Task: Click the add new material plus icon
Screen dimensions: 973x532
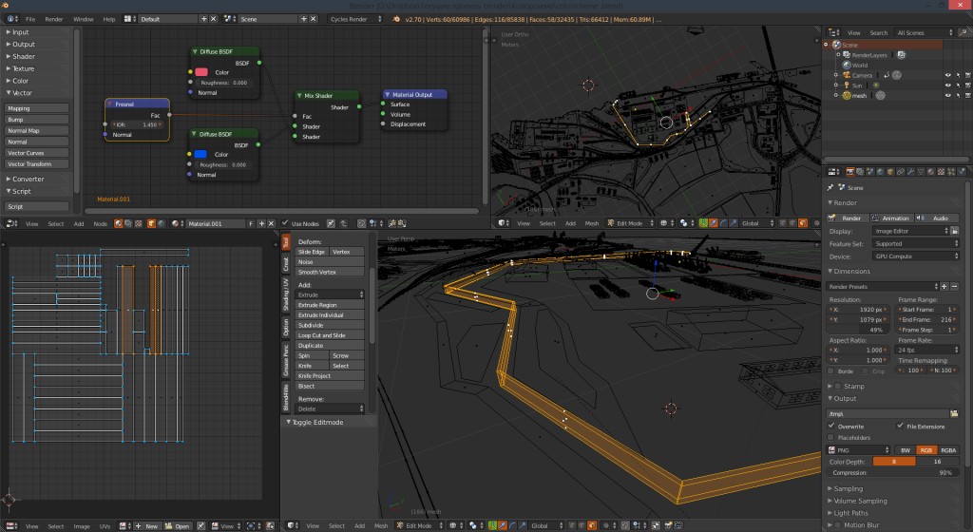Action: pos(262,223)
